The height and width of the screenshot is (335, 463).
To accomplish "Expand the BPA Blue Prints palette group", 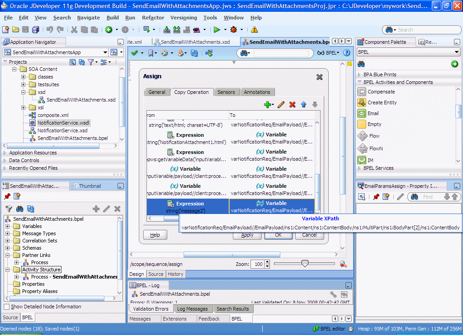I will click(x=359, y=74).
